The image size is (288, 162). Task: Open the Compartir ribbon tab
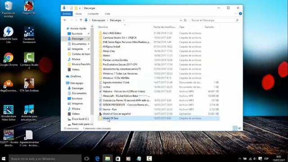[93, 14]
